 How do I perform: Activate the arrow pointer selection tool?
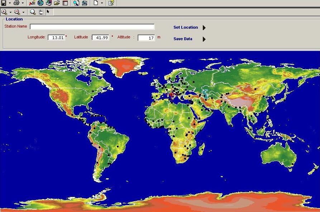48,12
